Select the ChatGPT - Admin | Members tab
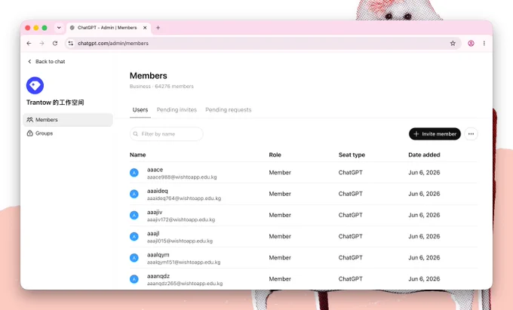The image size is (513, 310). point(107,28)
